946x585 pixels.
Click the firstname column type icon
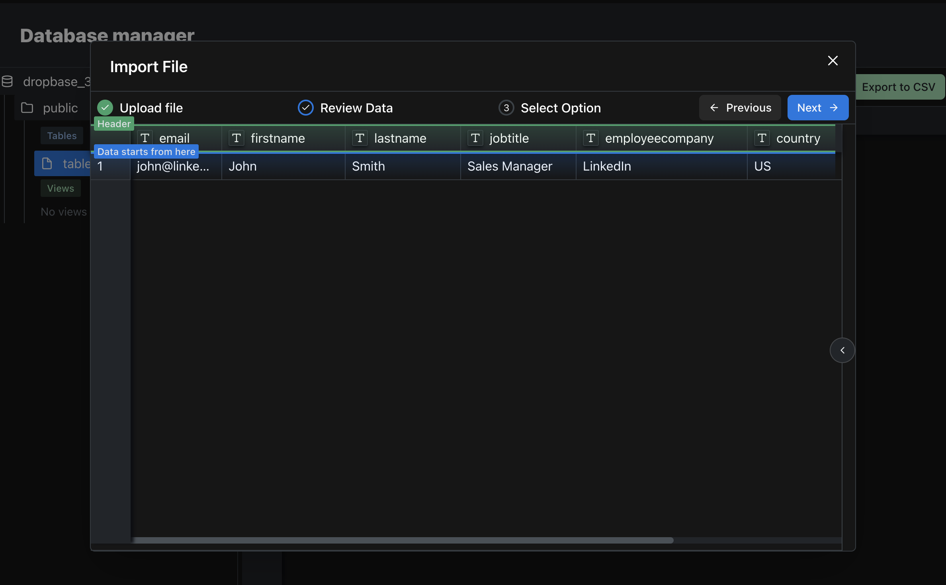click(236, 138)
